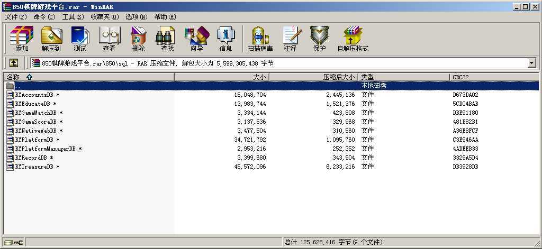Go up one folder level button
The image size is (542, 249).
coord(14,63)
